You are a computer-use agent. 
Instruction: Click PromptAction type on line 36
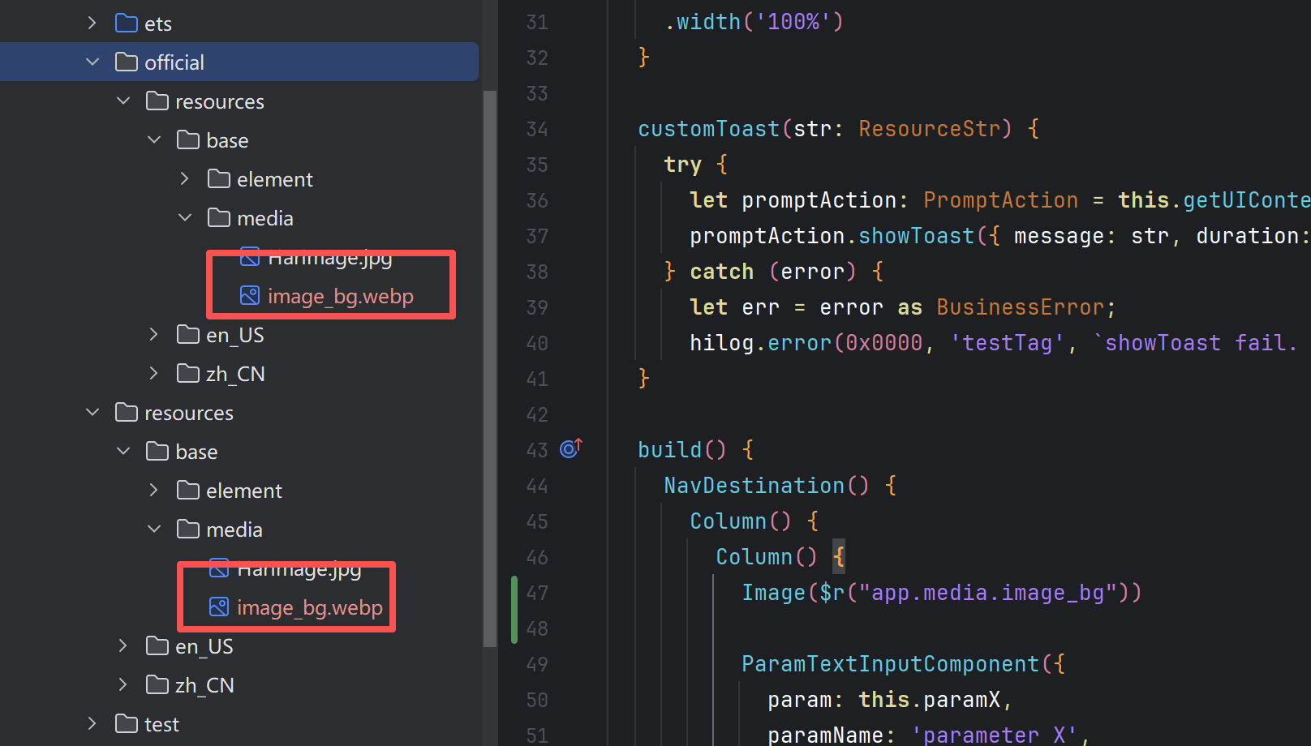tap(1001, 200)
